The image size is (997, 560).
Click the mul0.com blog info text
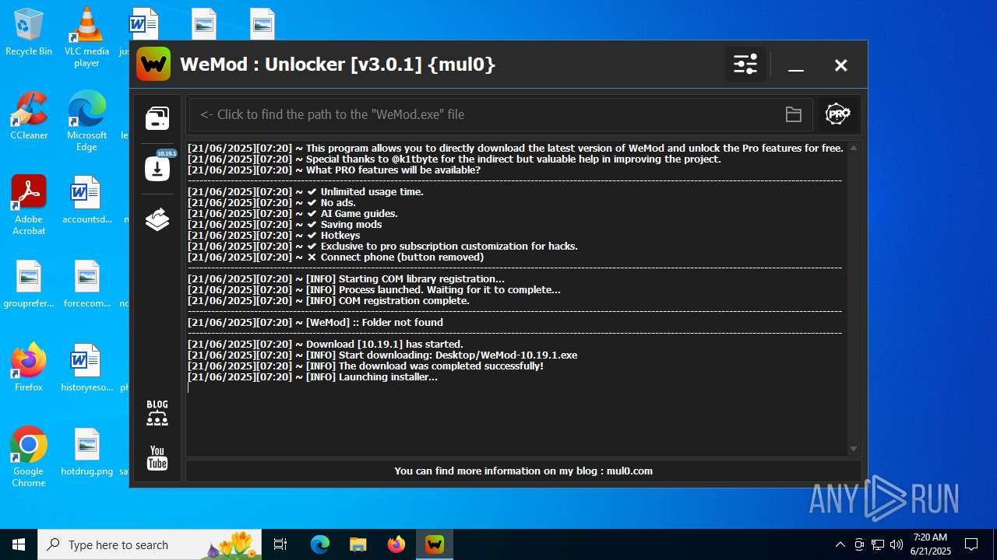coord(523,471)
